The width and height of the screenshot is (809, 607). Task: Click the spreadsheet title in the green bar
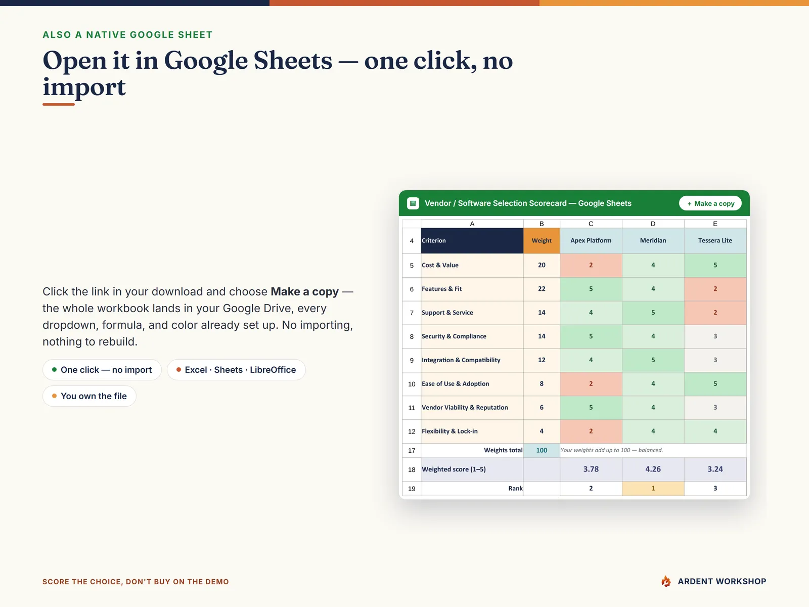click(528, 203)
